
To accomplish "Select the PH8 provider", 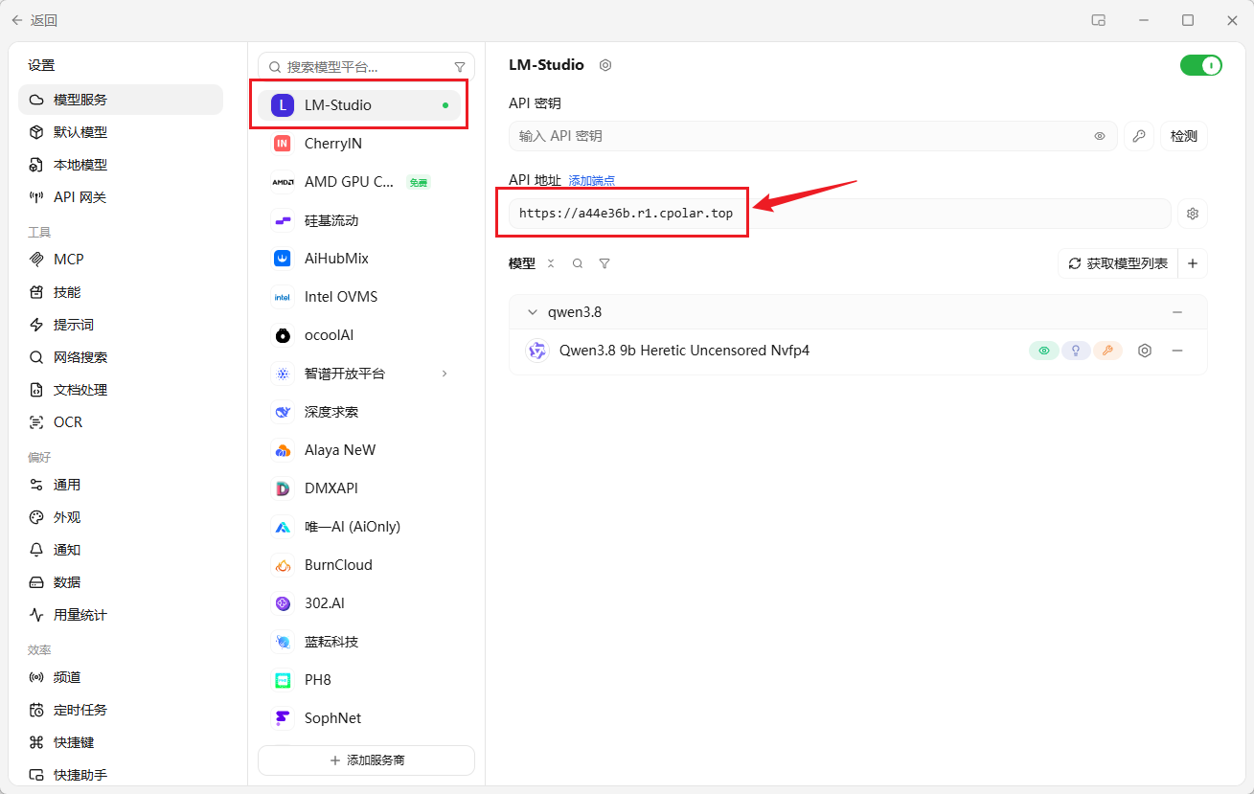I will [x=359, y=680].
